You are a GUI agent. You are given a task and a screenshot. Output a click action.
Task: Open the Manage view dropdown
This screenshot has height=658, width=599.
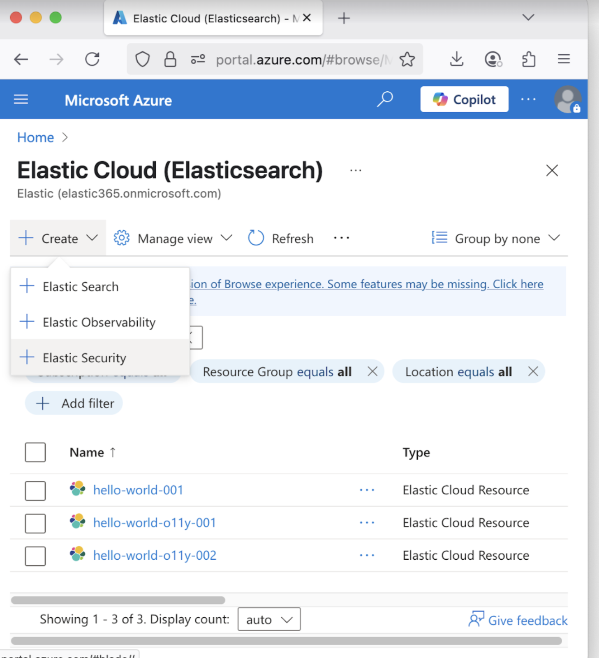point(173,239)
